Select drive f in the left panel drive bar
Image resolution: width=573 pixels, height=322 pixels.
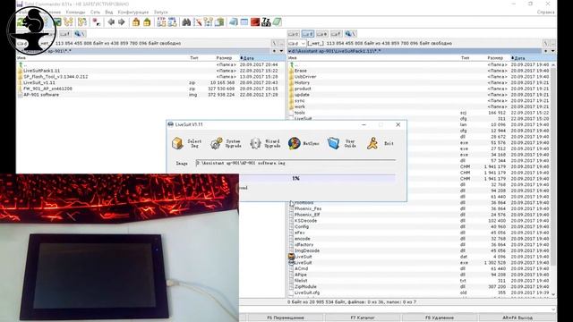[65, 34]
